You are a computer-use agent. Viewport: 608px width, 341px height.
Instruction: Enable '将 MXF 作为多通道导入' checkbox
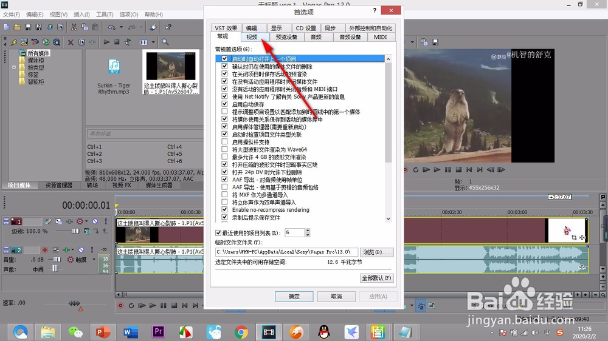tap(224, 194)
